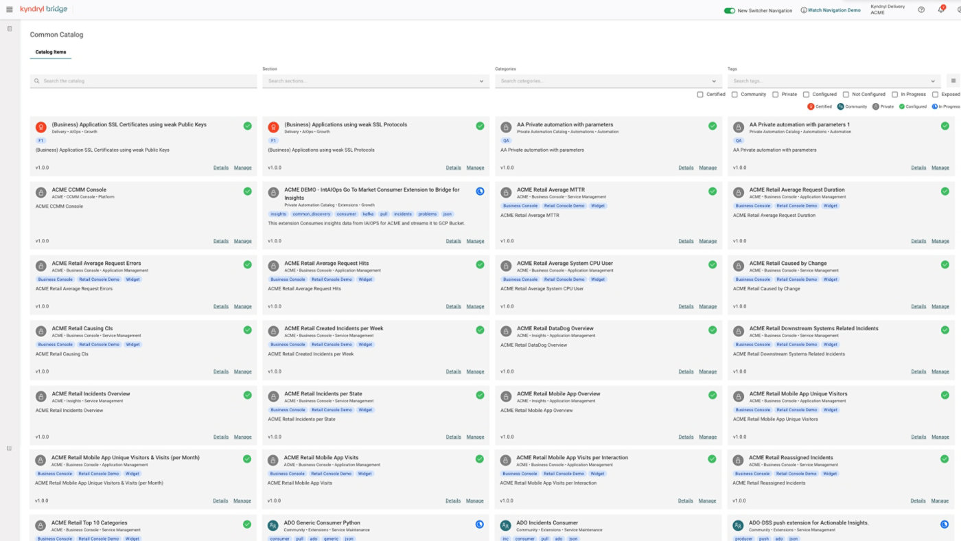The height and width of the screenshot is (541, 961).
Task: Check the Exposed filter checkbox
Action: click(936, 94)
